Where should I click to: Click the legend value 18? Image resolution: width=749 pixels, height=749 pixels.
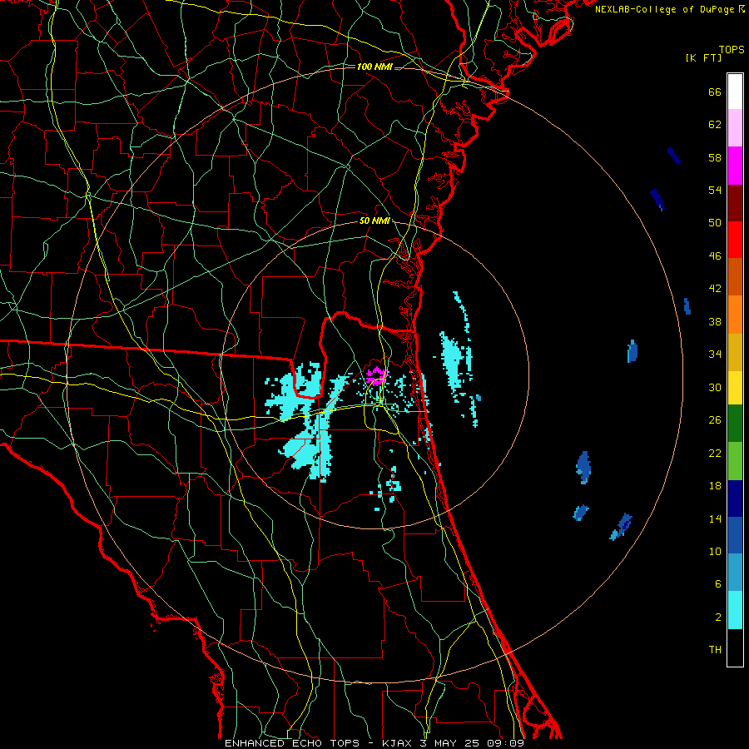715,486
